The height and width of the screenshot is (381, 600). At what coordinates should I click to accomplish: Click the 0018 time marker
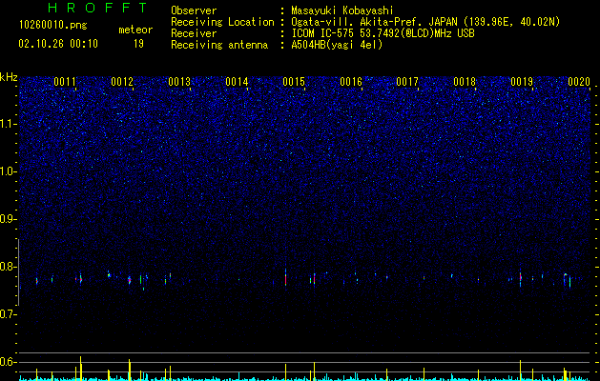[465, 82]
